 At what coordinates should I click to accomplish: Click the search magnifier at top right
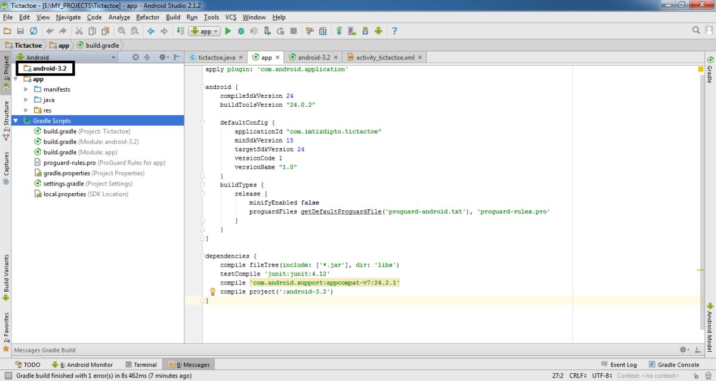coord(696,30)
